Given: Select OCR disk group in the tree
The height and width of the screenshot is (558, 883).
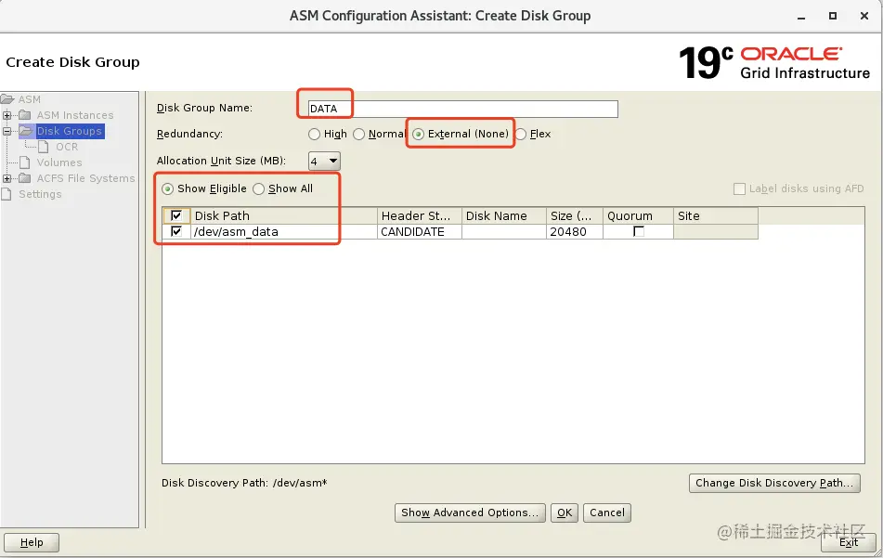Looking at the screenshot, I should (67, 147).
